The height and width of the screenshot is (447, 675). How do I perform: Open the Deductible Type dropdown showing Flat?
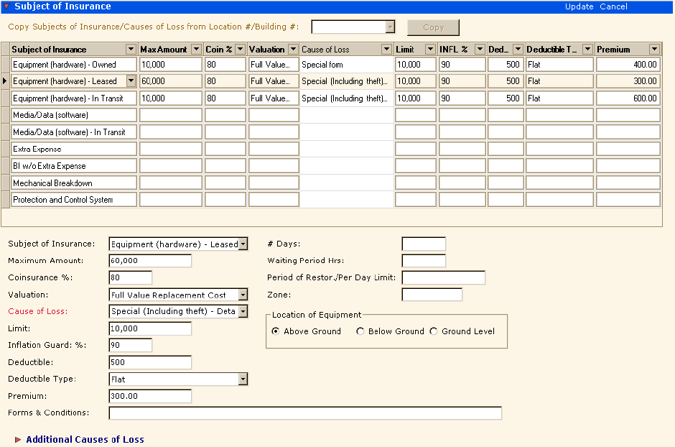coord(243,379)
